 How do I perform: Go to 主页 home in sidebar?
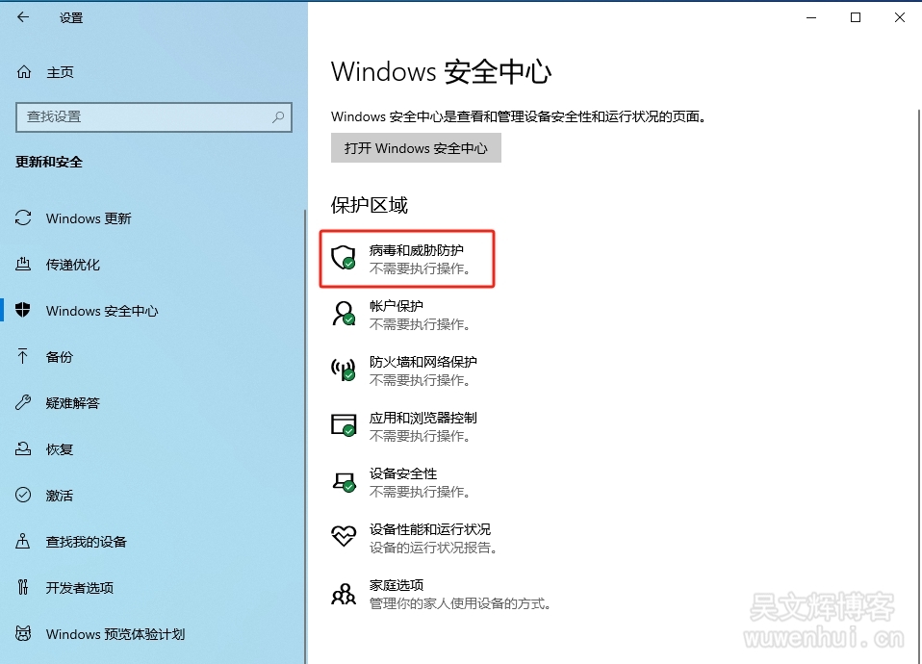point(60,72)
